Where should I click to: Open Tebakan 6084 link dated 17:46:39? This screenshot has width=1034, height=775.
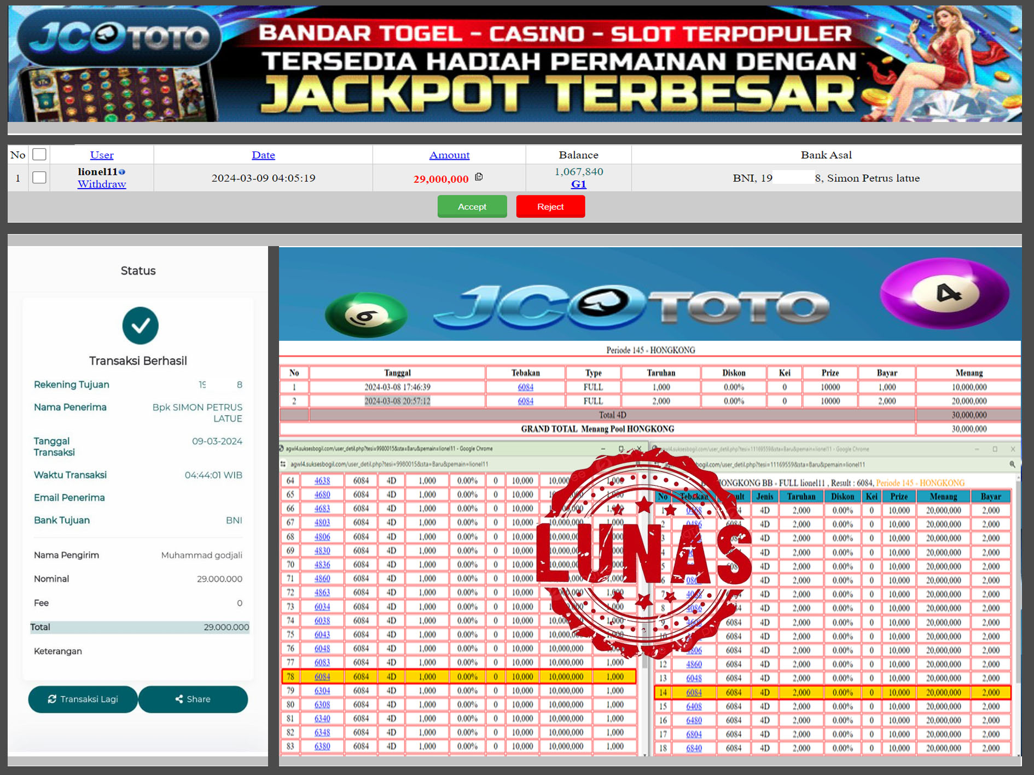coord(526,387)
